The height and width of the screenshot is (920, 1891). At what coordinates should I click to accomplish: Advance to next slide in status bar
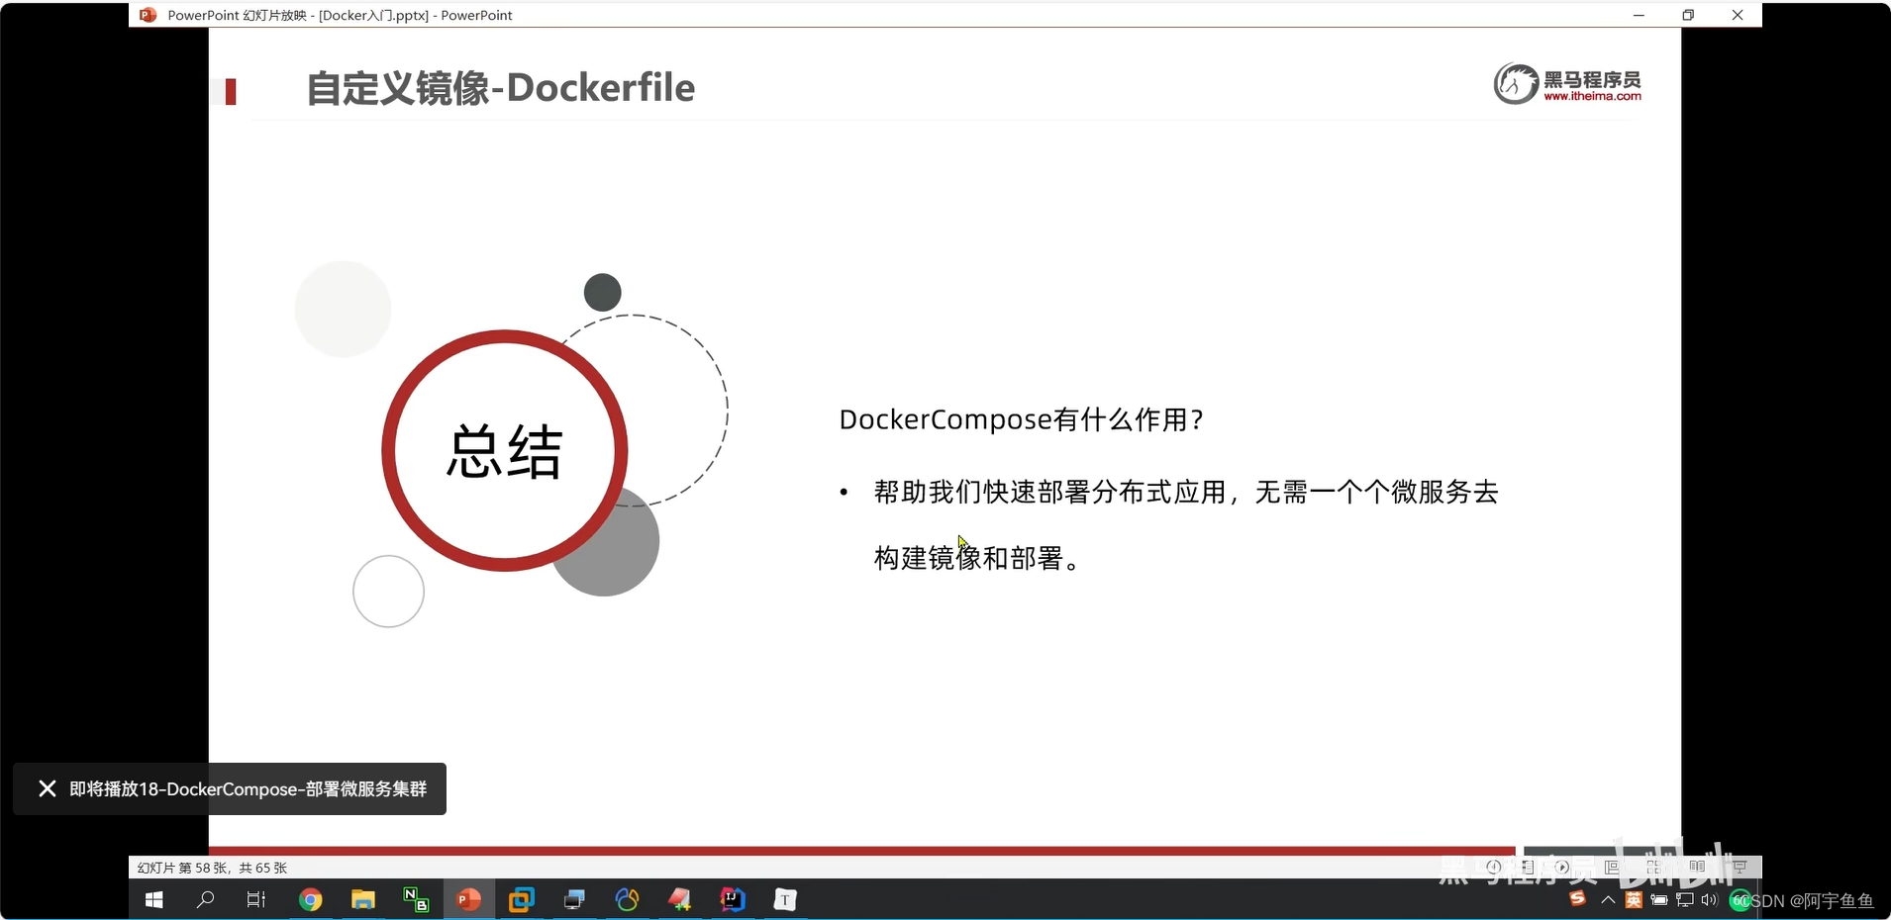(1562, 867)
